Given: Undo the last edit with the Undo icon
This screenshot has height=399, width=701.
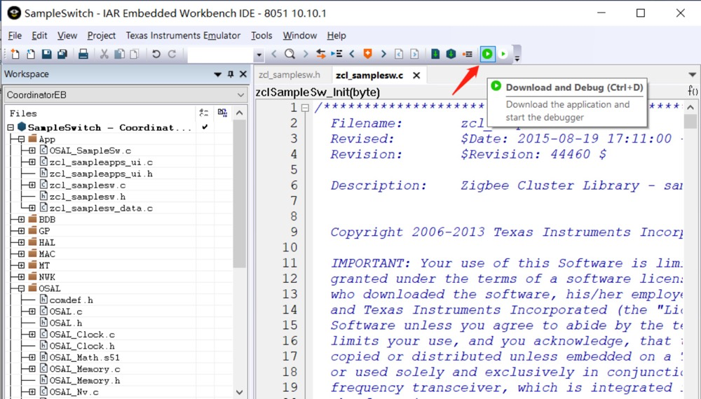Looking at the screenshot, I should tap(156, 54).
